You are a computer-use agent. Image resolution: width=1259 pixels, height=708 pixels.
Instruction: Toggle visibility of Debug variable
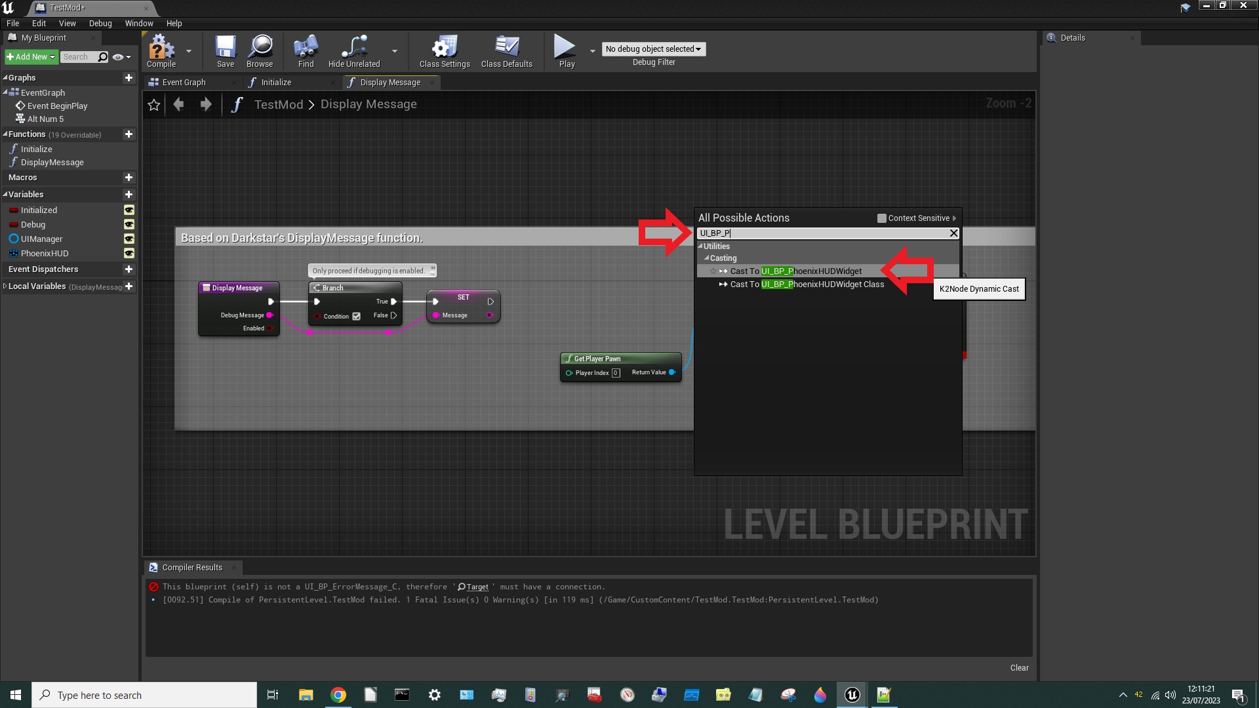pos(129,224)
